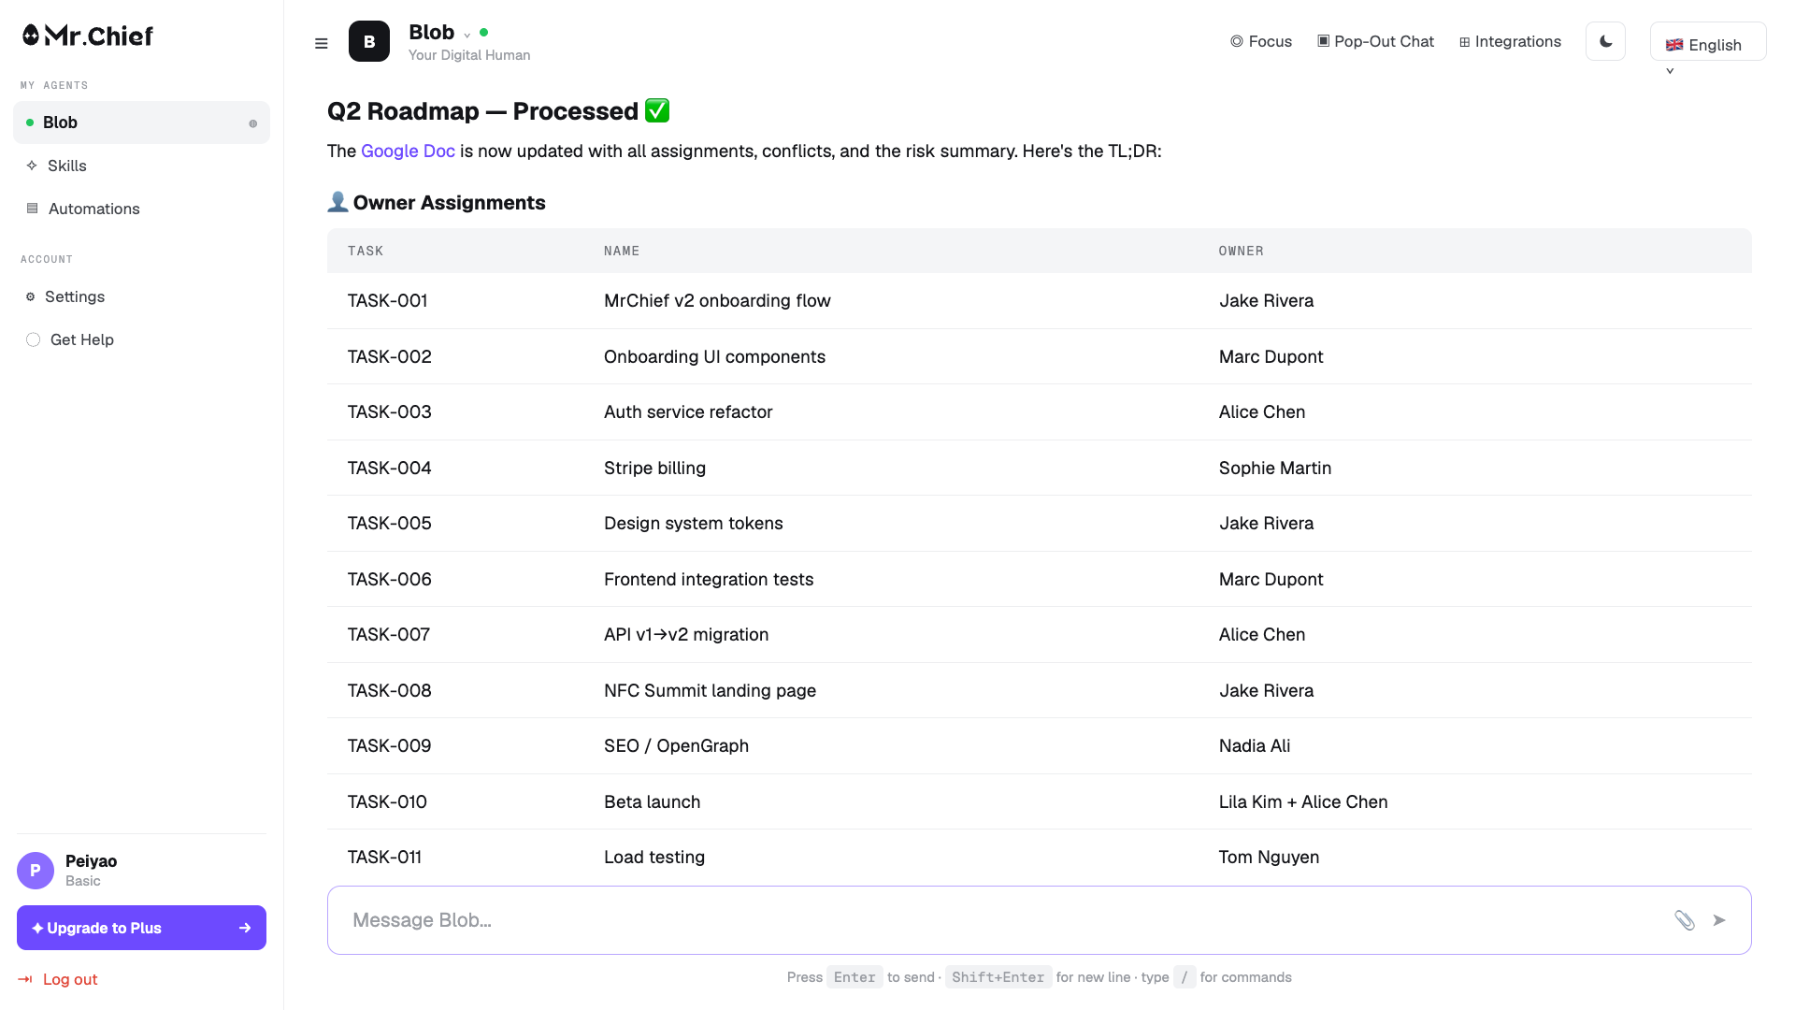The image size is (1795, 1010).
Task: Click the TASK column header
Action: [x=366, y=251]
